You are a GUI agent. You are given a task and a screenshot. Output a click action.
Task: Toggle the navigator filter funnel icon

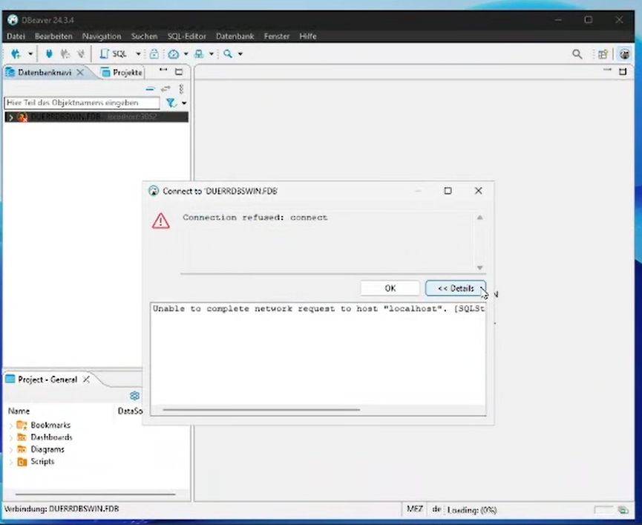170,101
